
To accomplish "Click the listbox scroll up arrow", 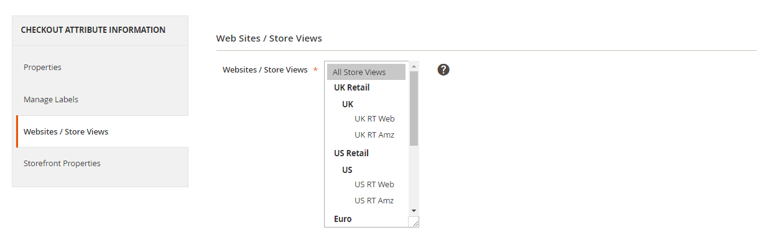I will click(x=414, y=66).
